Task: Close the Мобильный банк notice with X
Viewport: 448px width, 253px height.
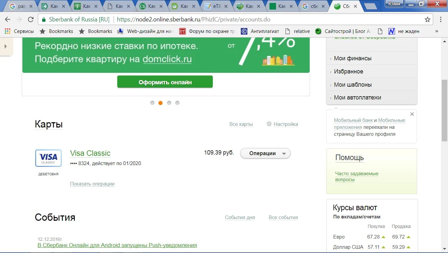Action: click(412, 114)
